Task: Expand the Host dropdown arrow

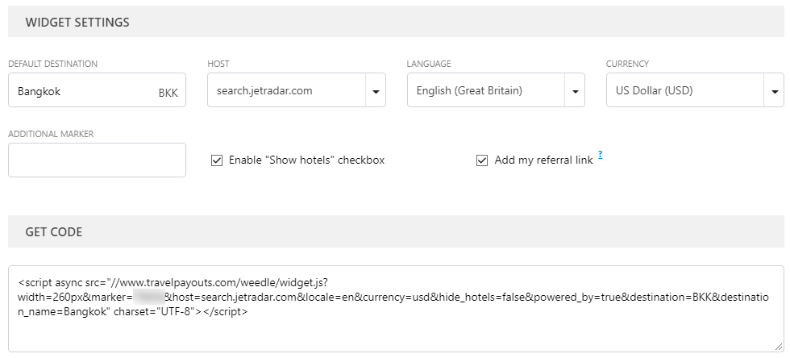Action: [x=376, y=91]
